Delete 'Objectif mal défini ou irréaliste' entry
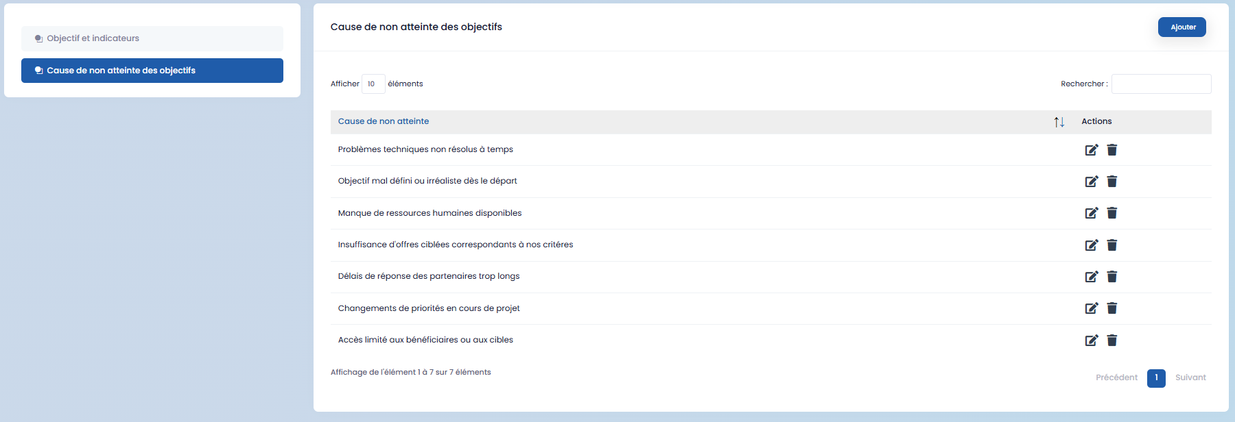The height and width of the screenshot is (422, 1235). [1112, 182]
